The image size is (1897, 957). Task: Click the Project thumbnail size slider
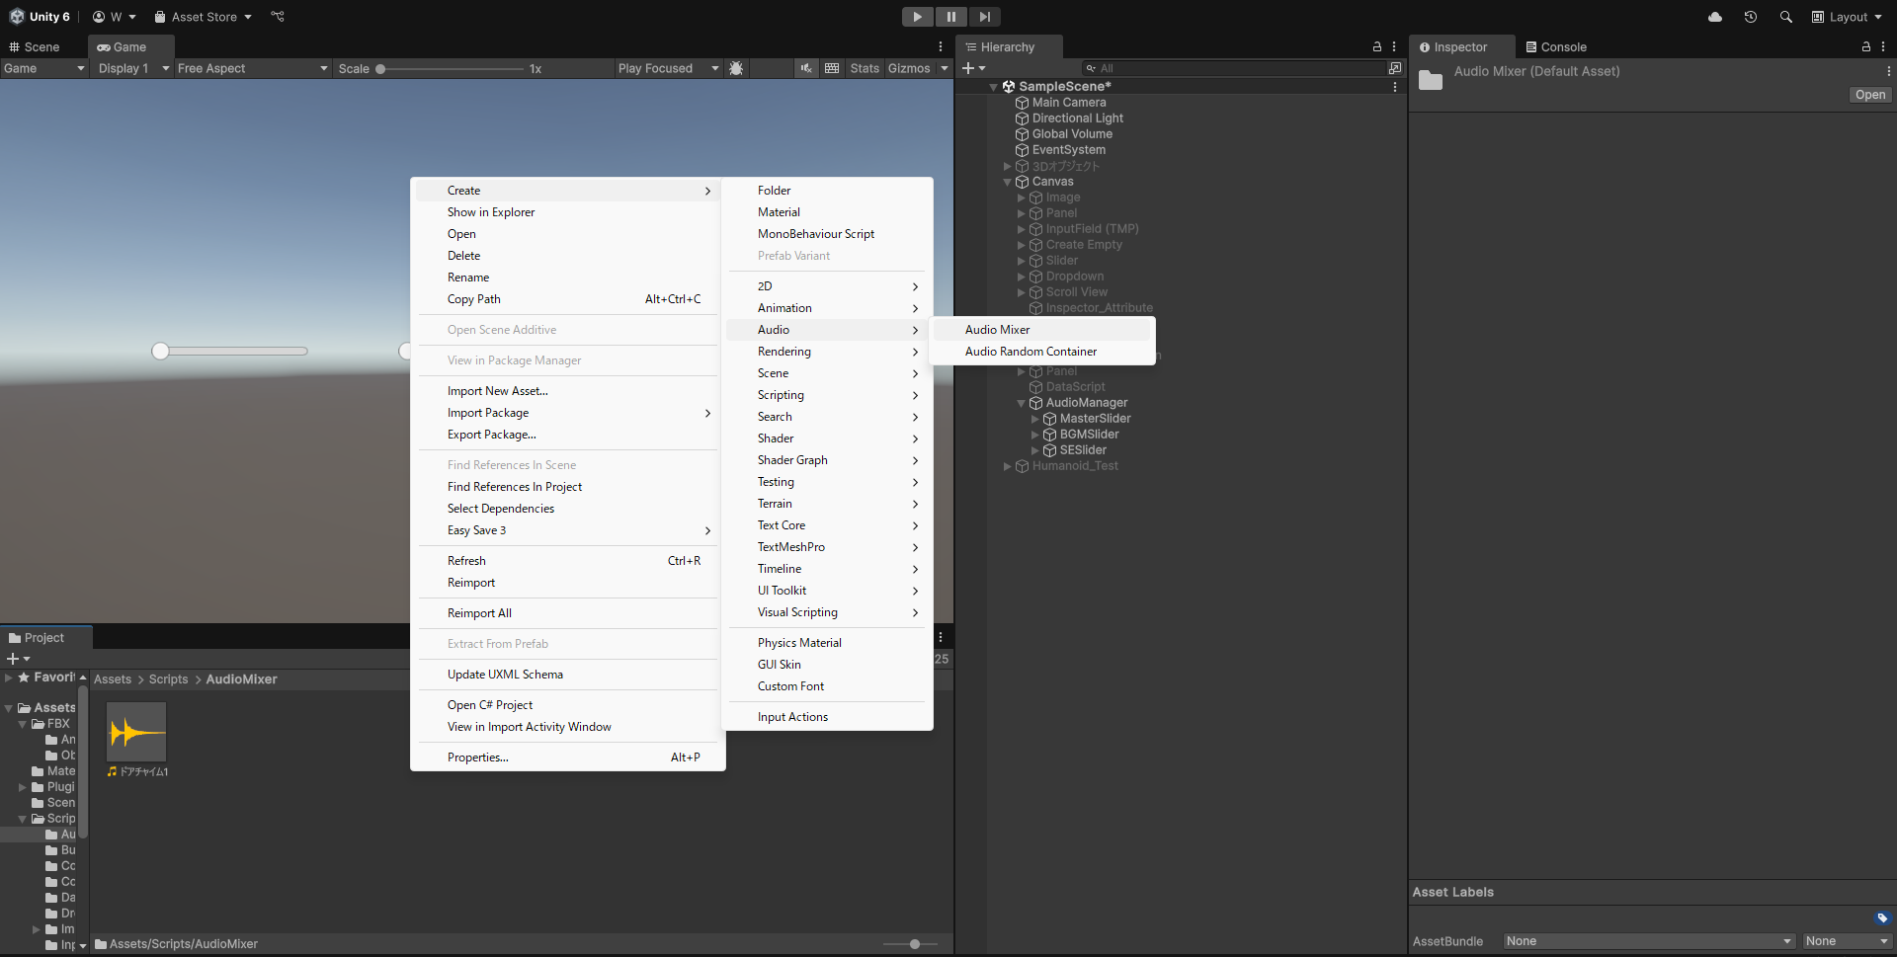(x=915, y=944)
